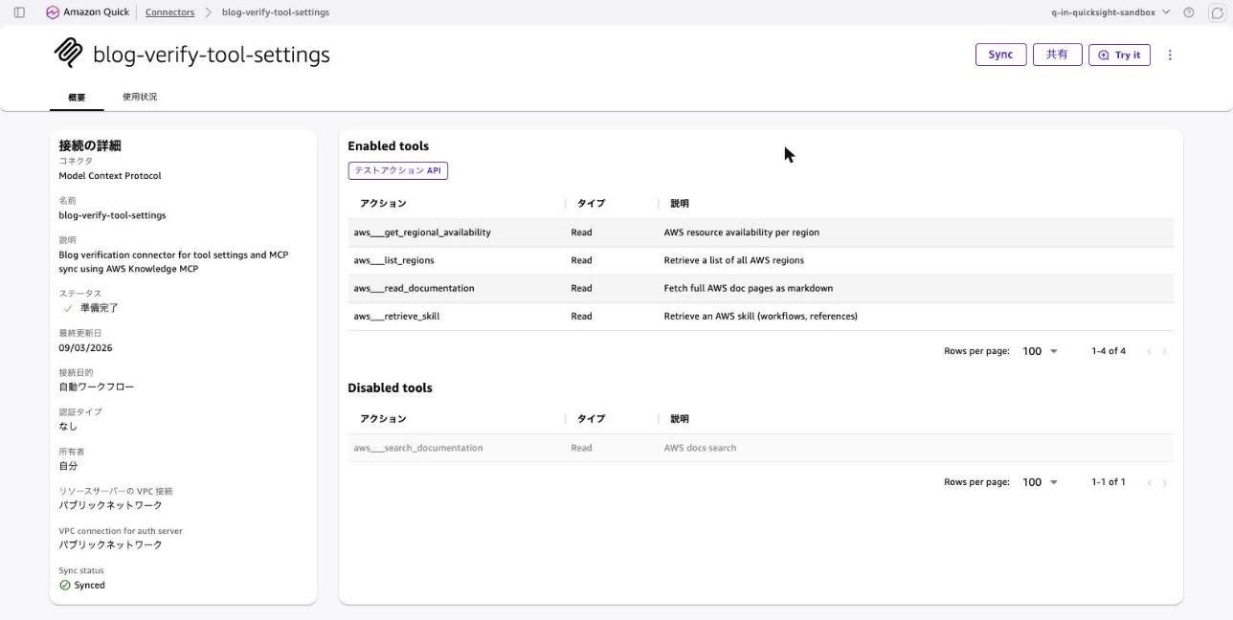Image resolution: width=1233 pixels, height=620 pixels.
Task: Click the connector logo beside the title
Action: point(69,53)
